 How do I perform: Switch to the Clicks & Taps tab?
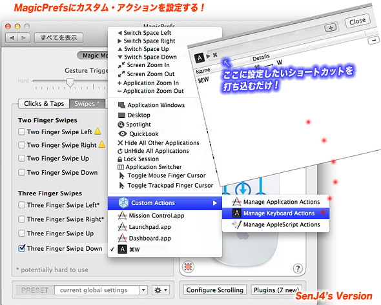[x=44, y=104]
